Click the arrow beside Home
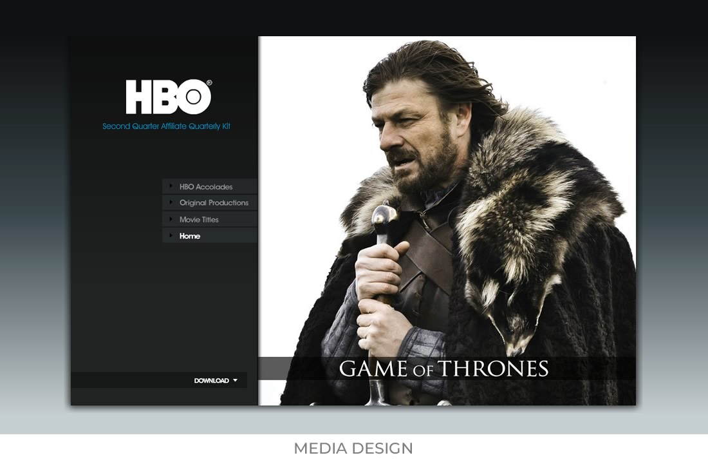Image resolution: width=708 pixels, height=462 pixels. click(171, 235)
